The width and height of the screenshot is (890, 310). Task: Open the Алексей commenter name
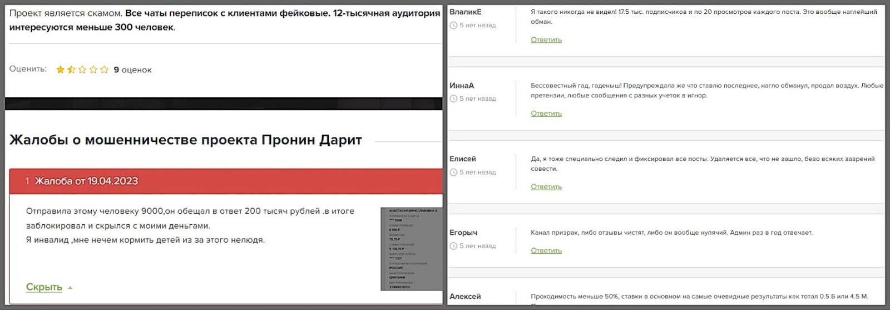point(465,297)
